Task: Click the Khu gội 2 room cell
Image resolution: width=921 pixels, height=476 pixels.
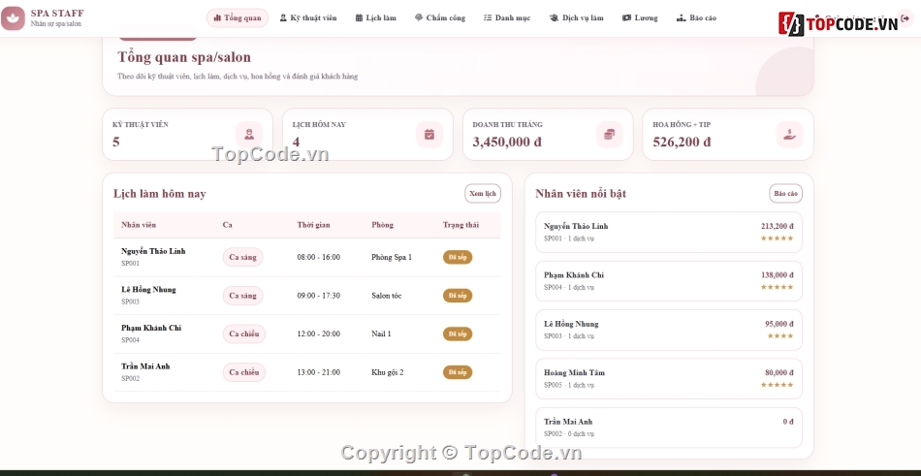Action: pos(388,372)
